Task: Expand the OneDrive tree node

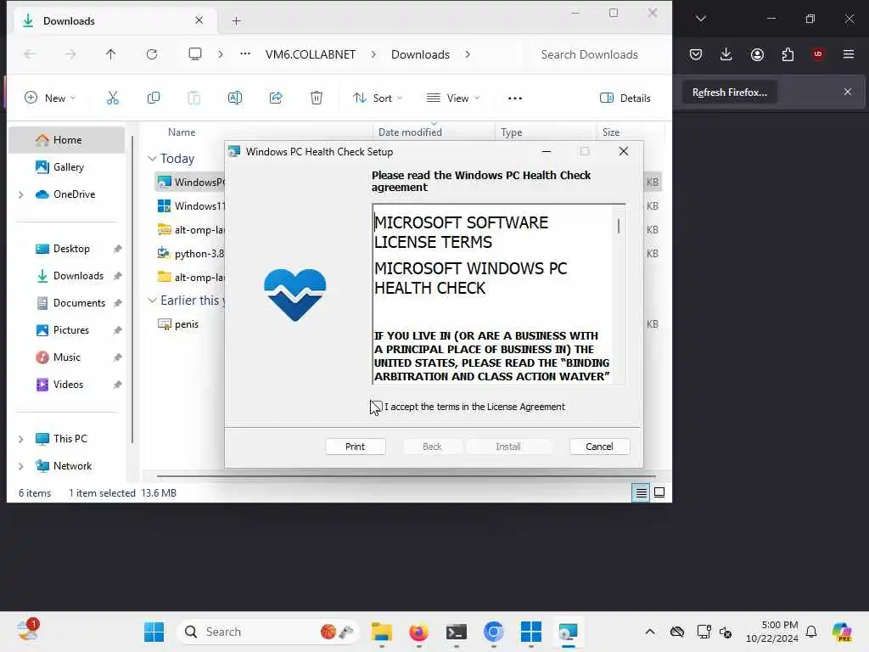Action: (21, 194)
